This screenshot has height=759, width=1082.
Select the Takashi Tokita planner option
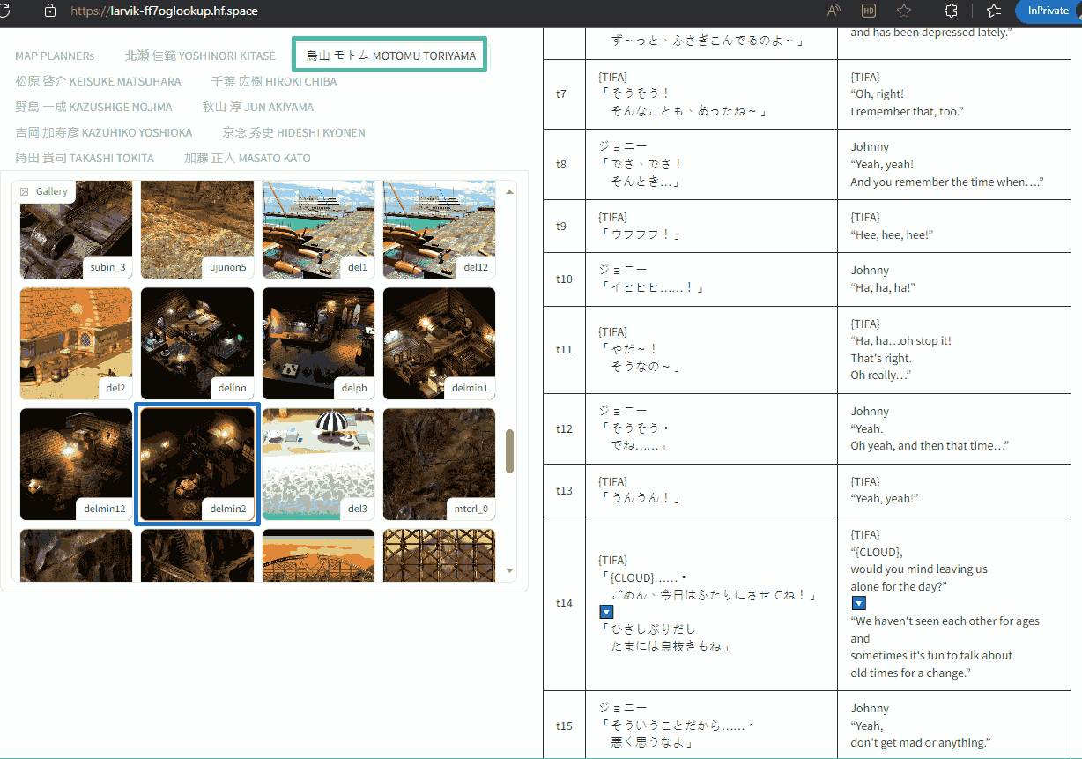85,158
